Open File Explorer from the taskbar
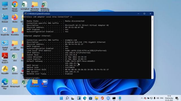 96,98
